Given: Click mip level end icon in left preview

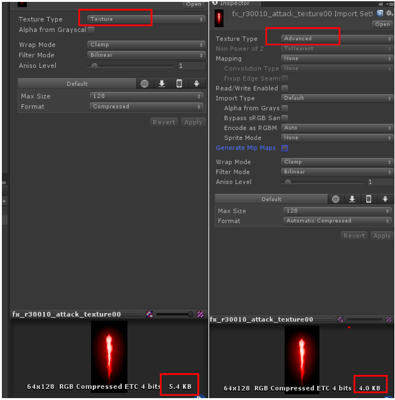Looking at the screenshot, I should point(200,314).
